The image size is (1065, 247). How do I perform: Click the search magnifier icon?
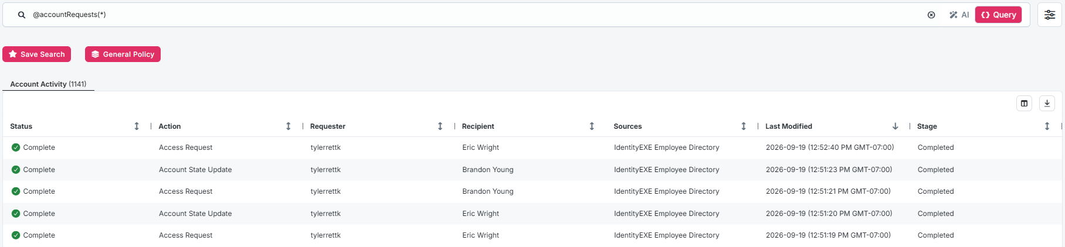click(x=22, y=15)
